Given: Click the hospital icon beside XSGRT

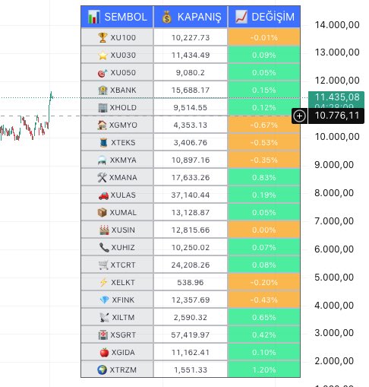Looking at the screenshot, I should click(103, 335).
